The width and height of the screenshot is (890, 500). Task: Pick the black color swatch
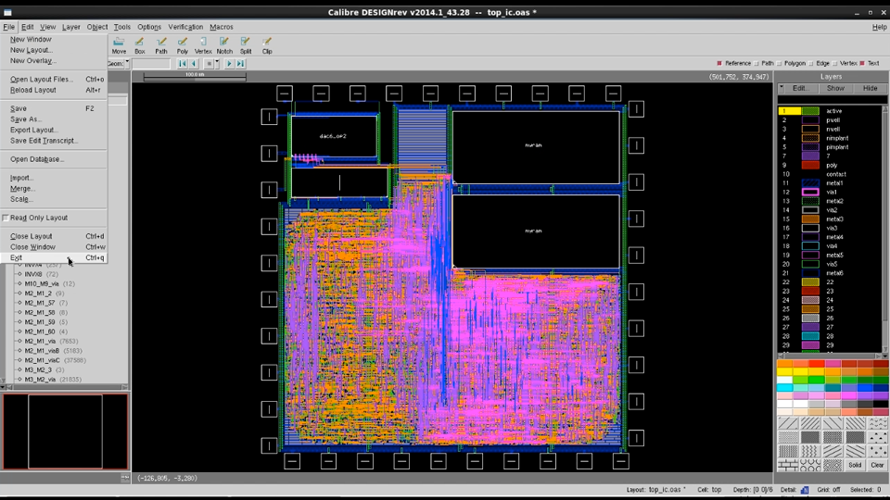coord(881,404)
